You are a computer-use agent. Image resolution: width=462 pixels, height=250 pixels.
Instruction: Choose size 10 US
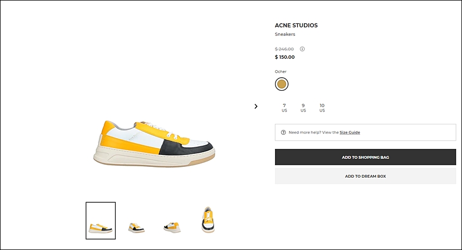point(322,108)
